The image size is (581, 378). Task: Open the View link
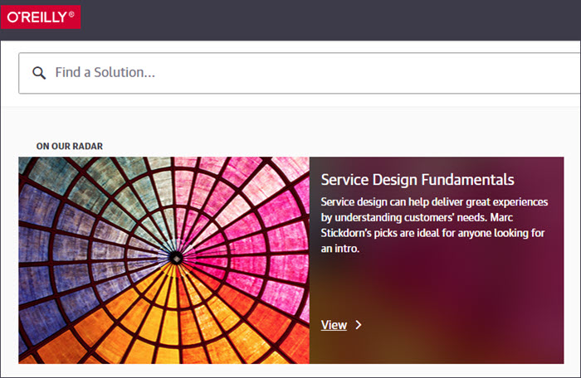pos(334,325)
